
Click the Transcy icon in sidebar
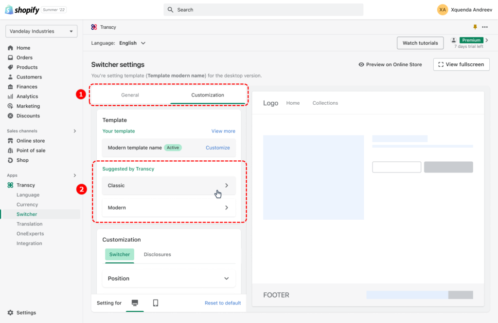[x=11, y=185]
